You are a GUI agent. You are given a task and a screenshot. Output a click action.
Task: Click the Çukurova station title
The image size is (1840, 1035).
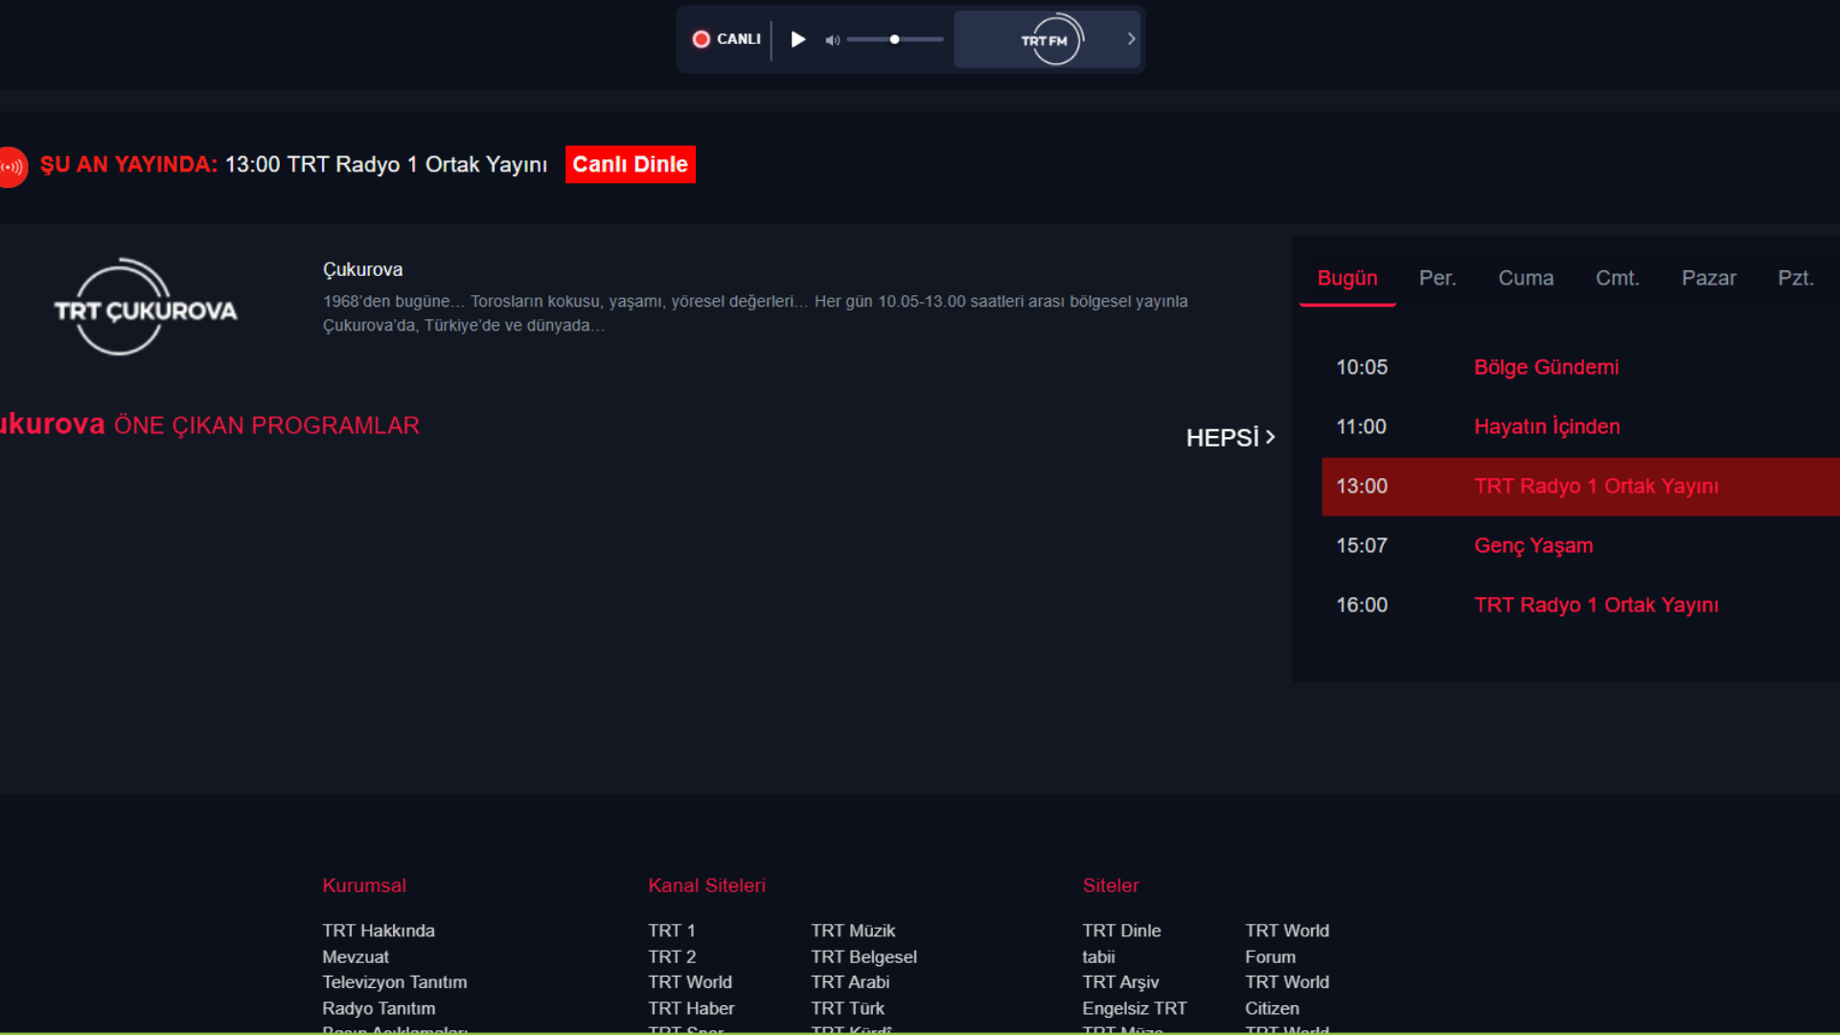coord(362,269)
